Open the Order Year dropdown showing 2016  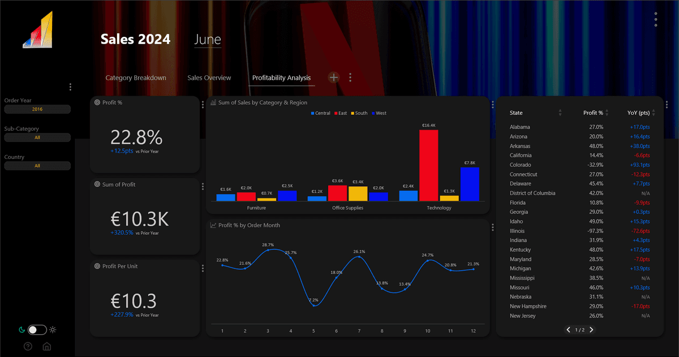click(37, 109)
